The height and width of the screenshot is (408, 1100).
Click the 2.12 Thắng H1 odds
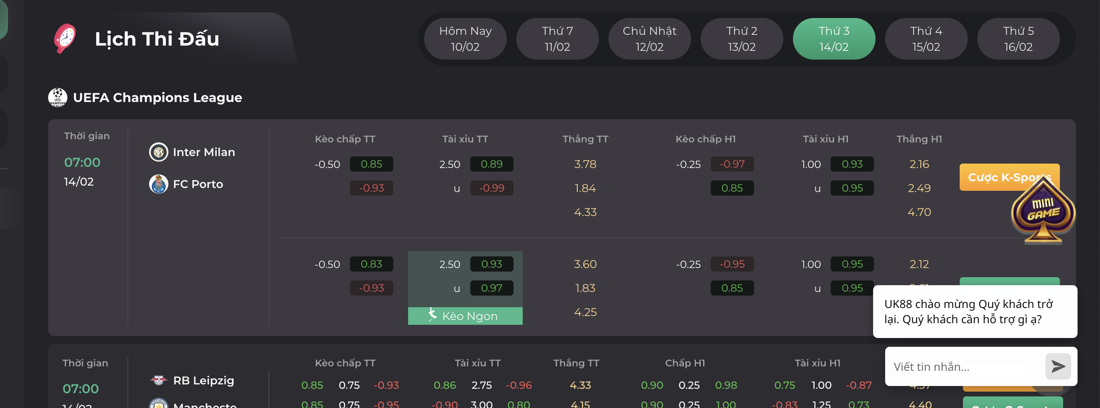(x=919, y=264)
